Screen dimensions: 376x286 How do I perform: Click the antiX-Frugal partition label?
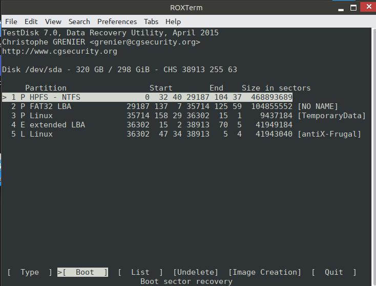pyautogui.click(x=329, y=134)
